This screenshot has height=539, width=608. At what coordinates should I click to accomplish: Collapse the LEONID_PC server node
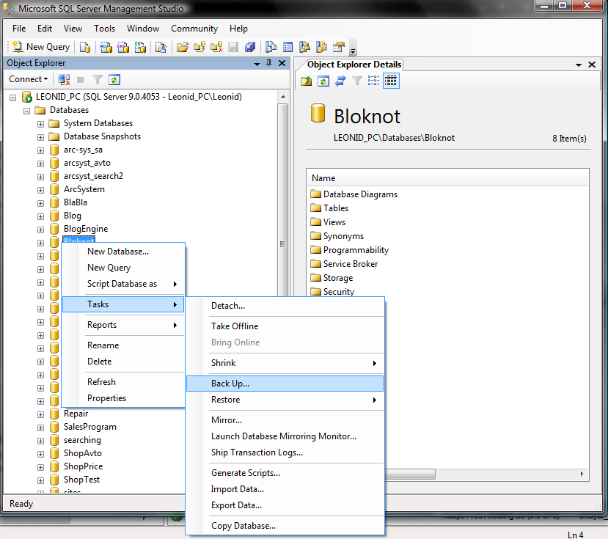click(12, 98)
